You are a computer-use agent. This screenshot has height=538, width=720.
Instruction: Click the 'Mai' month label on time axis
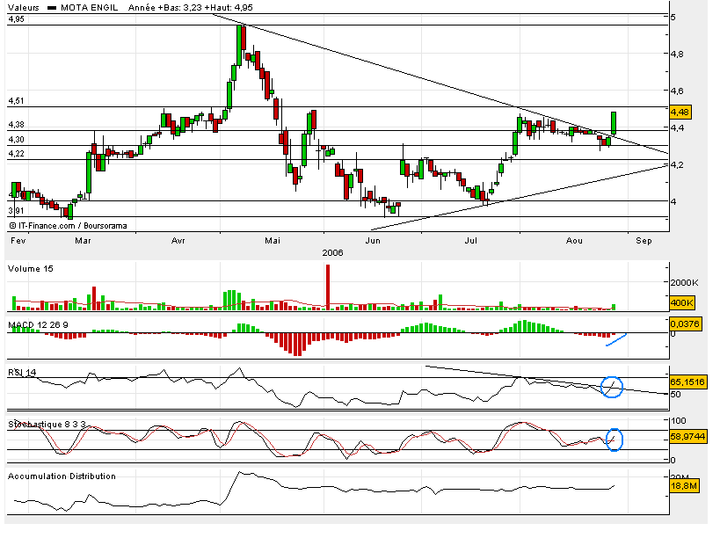coord(273,241)
